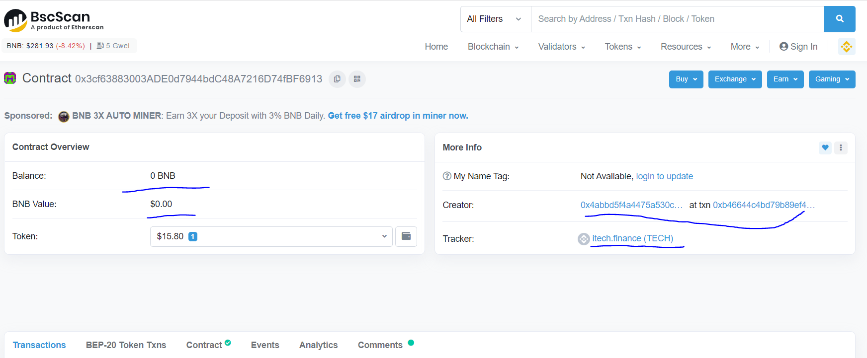Click the Sign In user icon
Image resolution: width=867 pixels, height=358 pixels.
tap(784, 46)
